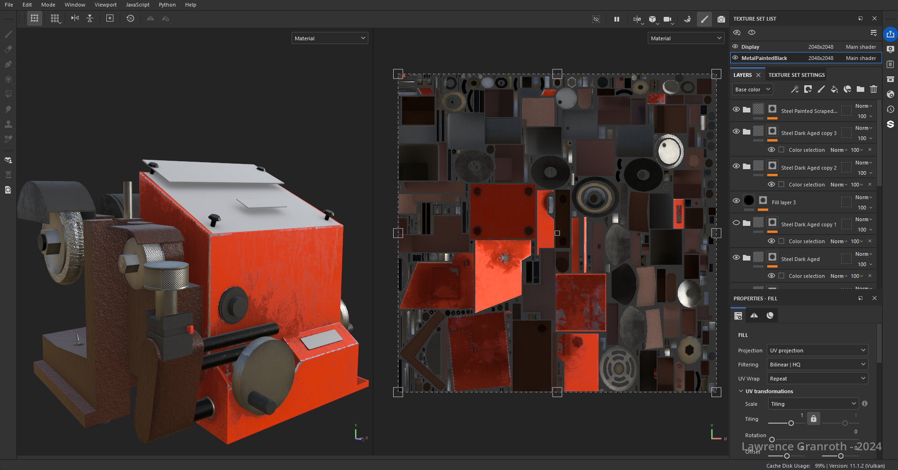Hide the Steel Painted Scraped layer

click(736, 109)
